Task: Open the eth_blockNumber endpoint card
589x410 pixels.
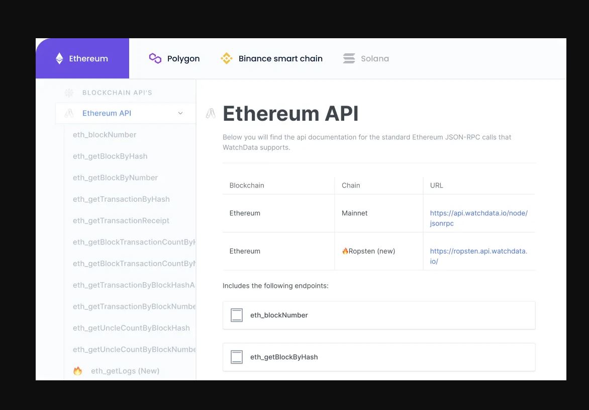Action: [379, 315]
